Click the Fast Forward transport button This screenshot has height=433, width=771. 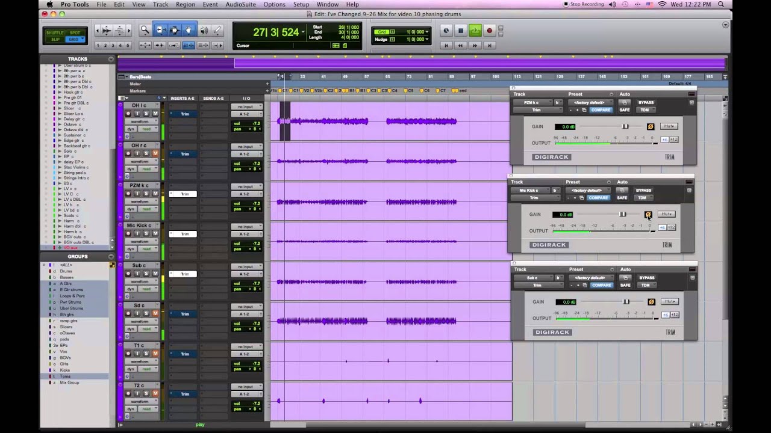pyautogui.click(x=475, y=45)
